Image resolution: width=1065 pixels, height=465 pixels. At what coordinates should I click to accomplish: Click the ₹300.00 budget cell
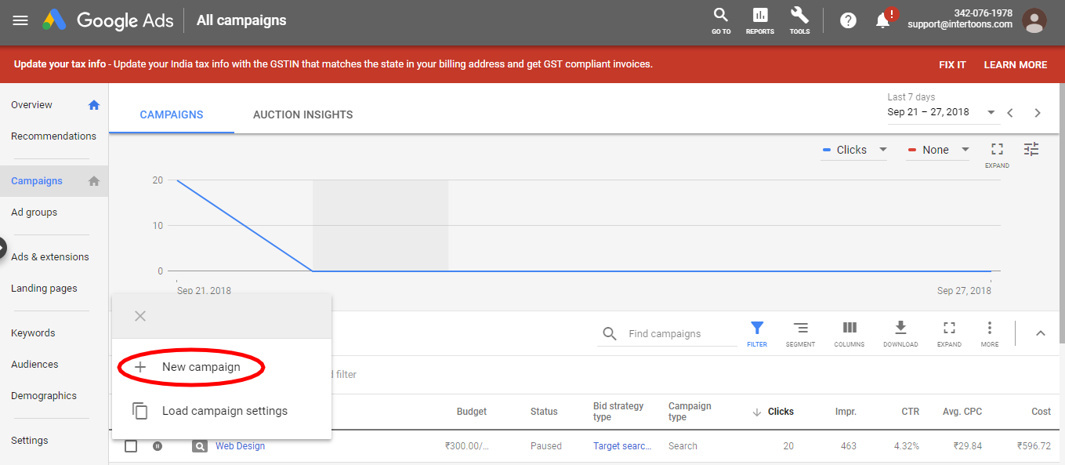coord(467,446)
